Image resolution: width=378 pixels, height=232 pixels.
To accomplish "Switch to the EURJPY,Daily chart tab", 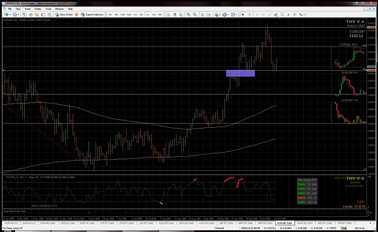I will pyautogui.click(x=127, y=224).
